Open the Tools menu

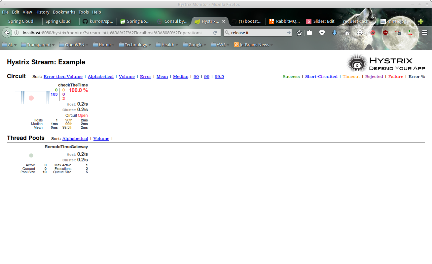click(x=84, y=12)
